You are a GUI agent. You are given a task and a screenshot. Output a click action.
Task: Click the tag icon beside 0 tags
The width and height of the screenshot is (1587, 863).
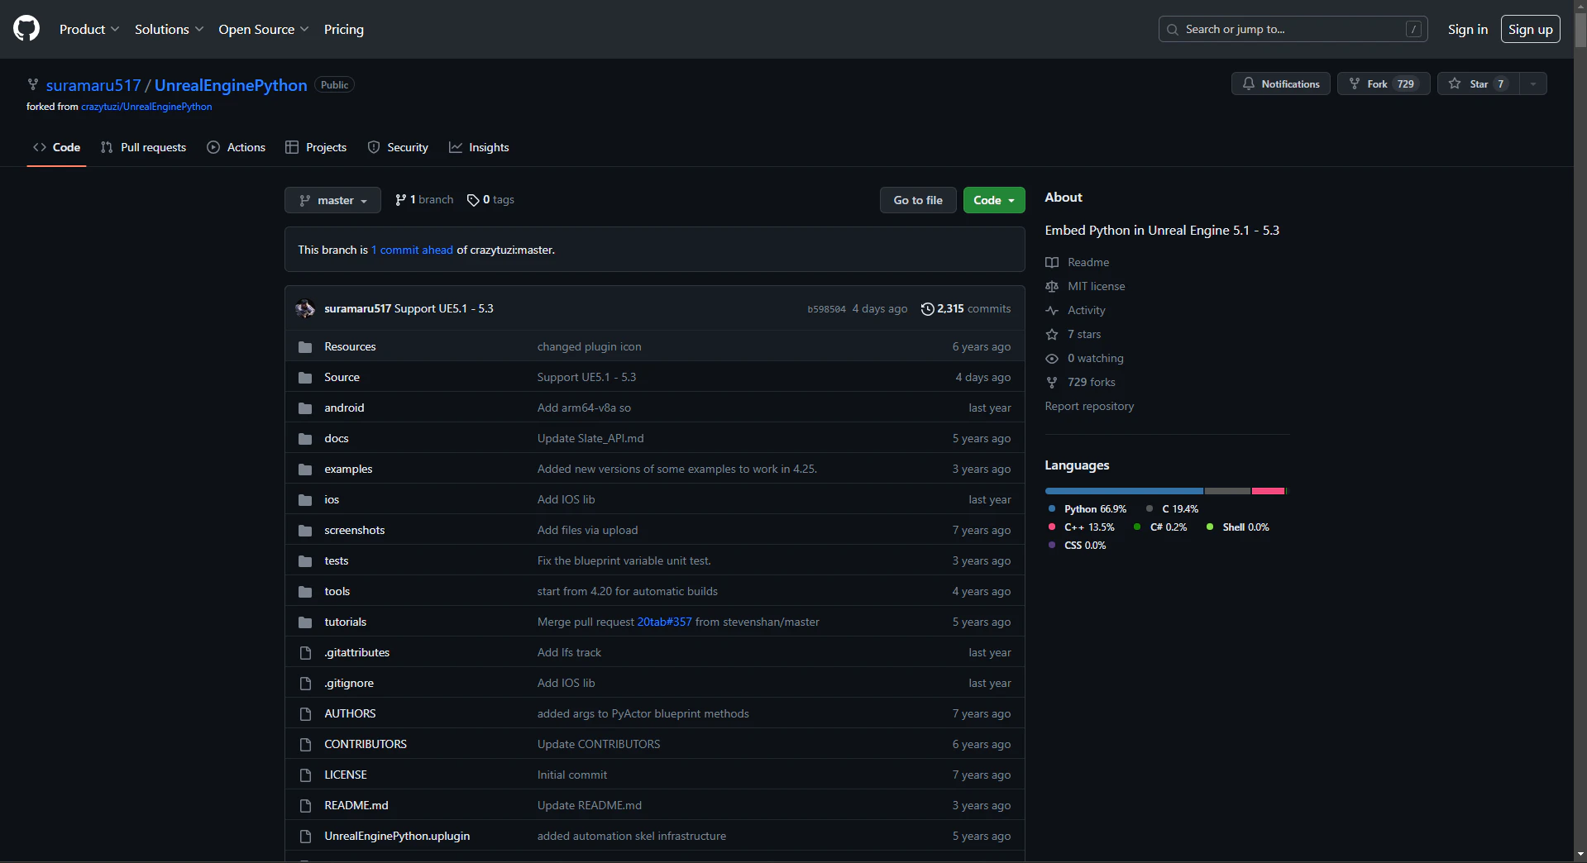tap(473, 200)
